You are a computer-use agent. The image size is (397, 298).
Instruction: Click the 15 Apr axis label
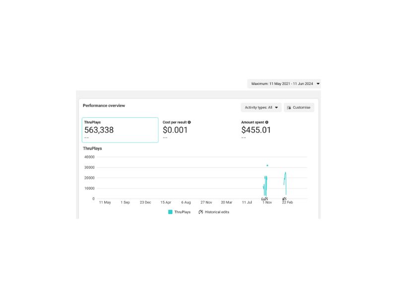click(166, 202)
